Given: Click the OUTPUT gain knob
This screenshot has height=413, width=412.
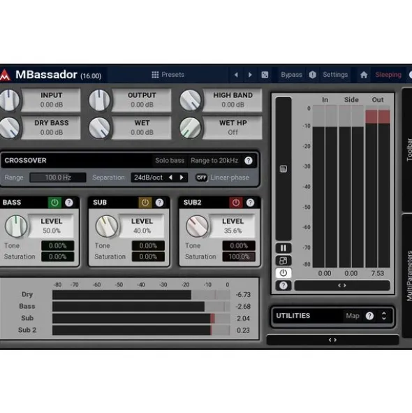Looking at the screenshot, I should click(99, 100).
